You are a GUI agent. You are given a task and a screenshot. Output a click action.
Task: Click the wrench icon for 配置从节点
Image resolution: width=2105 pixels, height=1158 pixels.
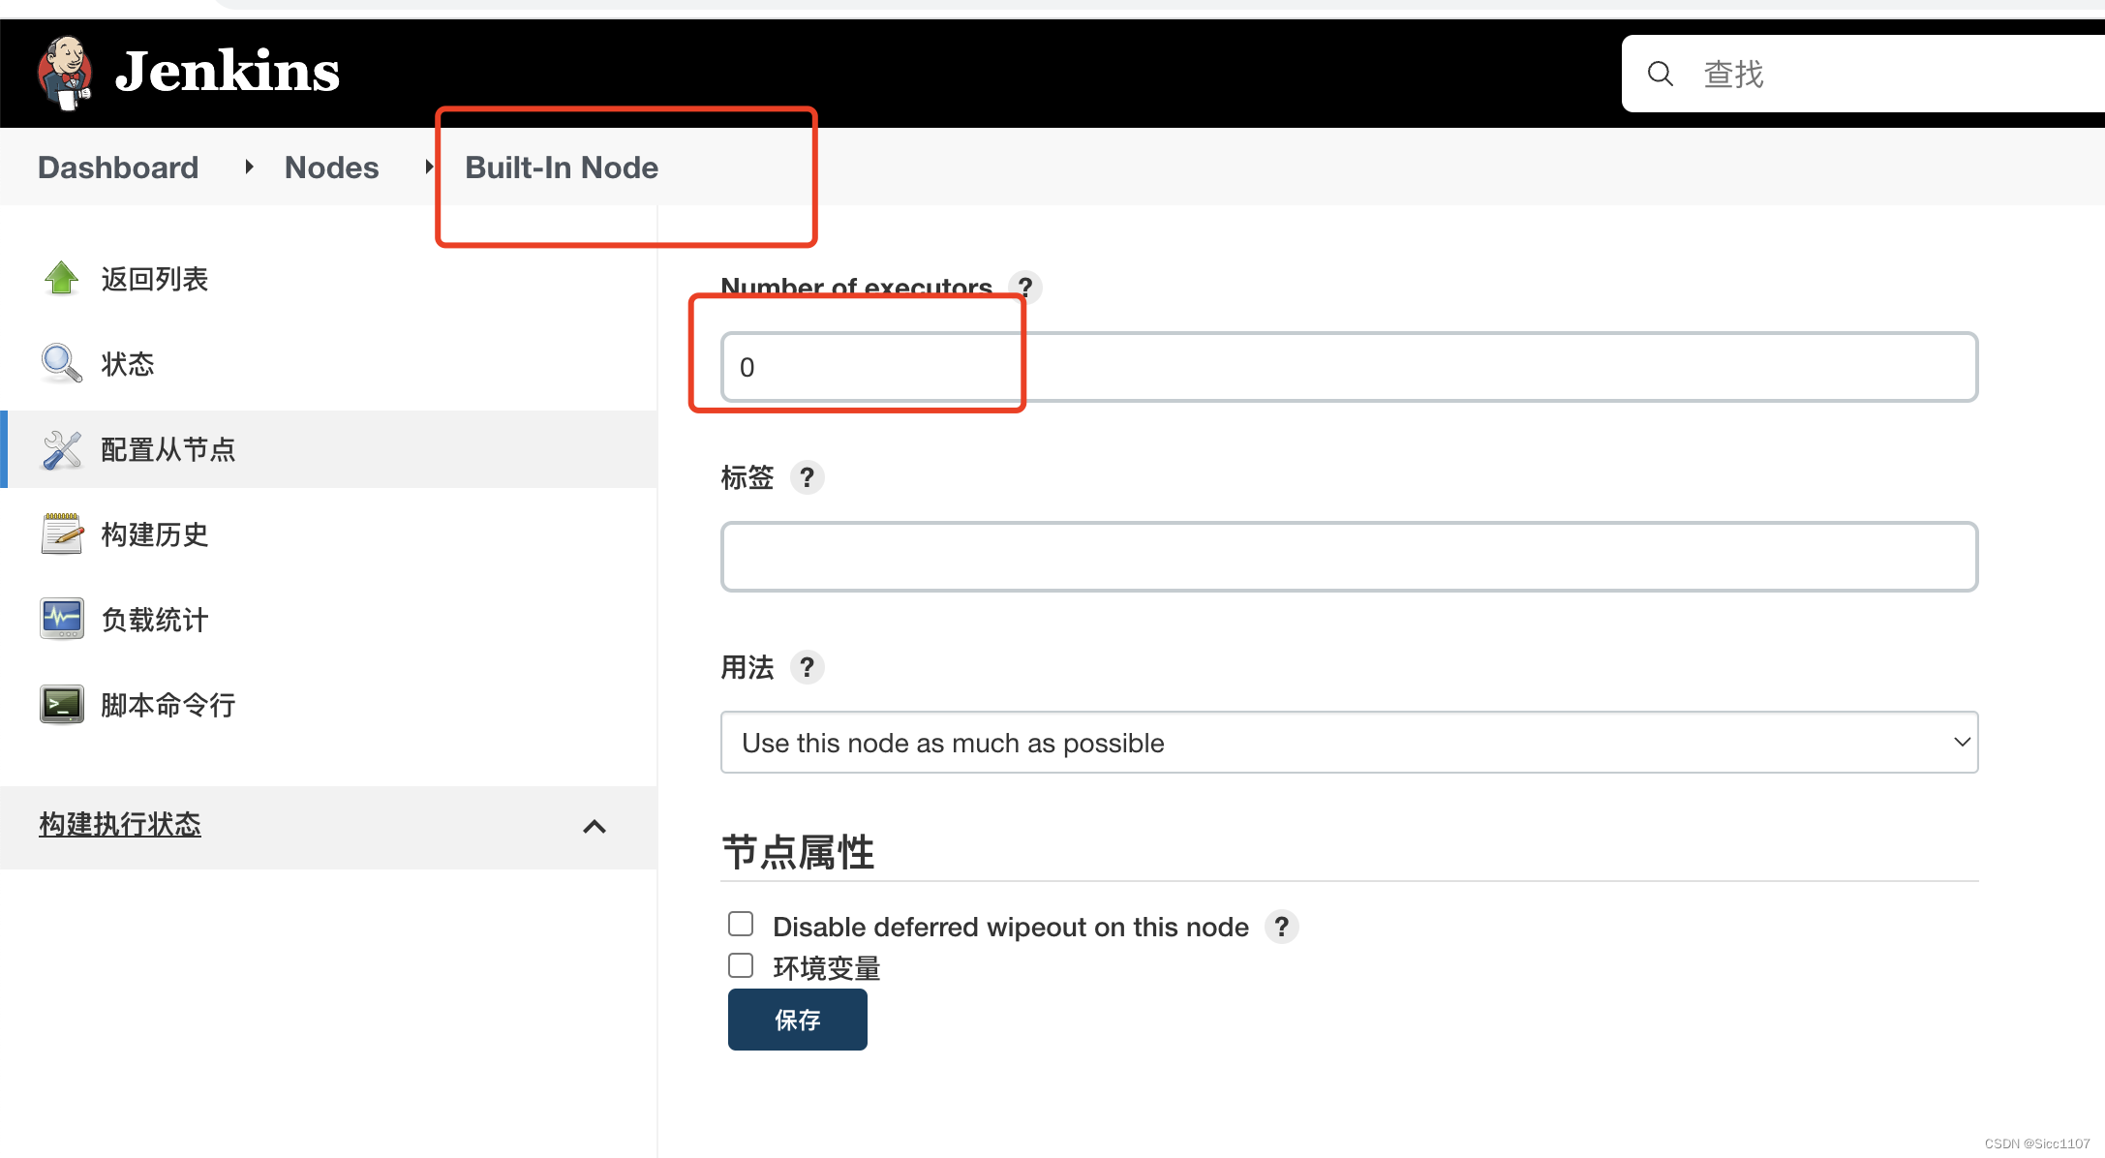(x=62, y=449)
